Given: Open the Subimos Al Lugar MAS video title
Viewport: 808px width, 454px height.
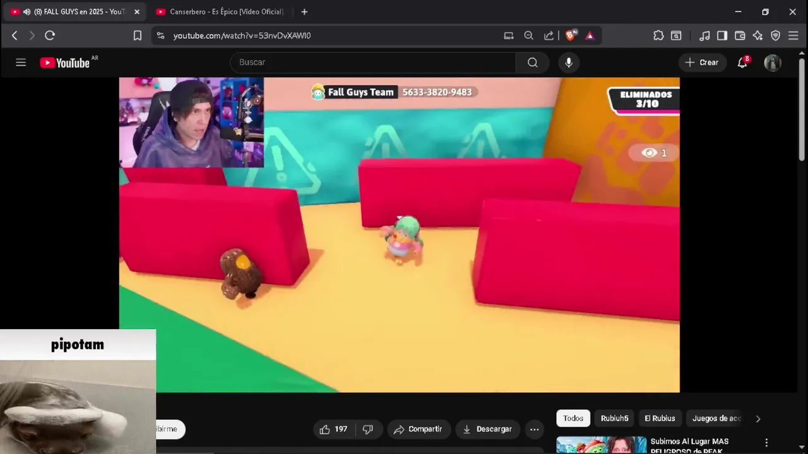Looking at the screenshot, I should [x=689, y=445].
